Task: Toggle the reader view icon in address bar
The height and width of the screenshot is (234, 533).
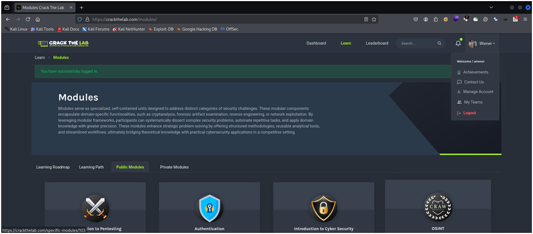Action: coord(366,19)
